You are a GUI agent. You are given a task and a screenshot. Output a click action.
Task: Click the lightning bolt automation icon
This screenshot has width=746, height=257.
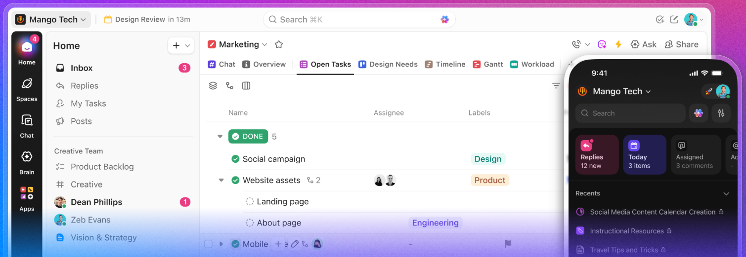pyautogui.click(x=618, y=44)
